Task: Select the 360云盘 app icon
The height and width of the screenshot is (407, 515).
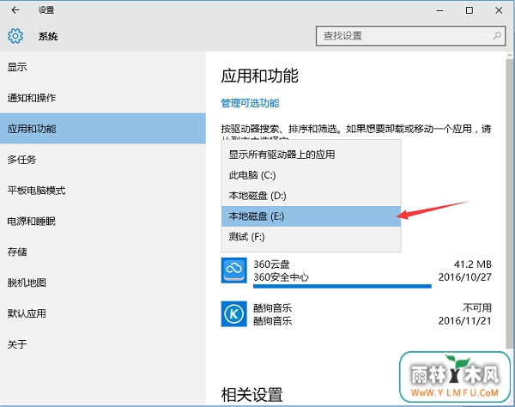Action: (233, 270)
